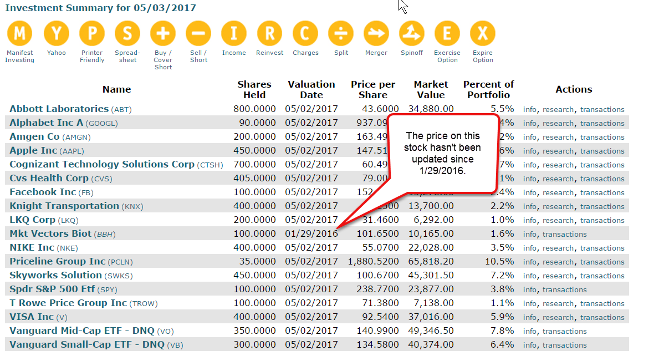This screenshot has height=361, width=659.
Task: Click info for Apple Inc
Action: tap(529, 151)
